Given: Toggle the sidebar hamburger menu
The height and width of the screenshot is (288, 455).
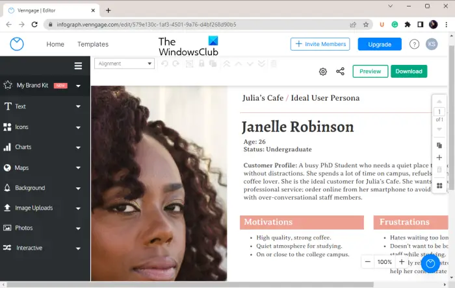Looking at the screenshot, I should click(78, 66).
